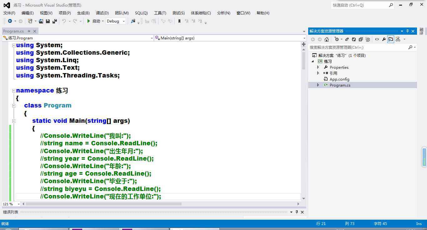The image size is (427, 230).
Task: Click the 启动 start button label
Action: [x=96, y=21]
